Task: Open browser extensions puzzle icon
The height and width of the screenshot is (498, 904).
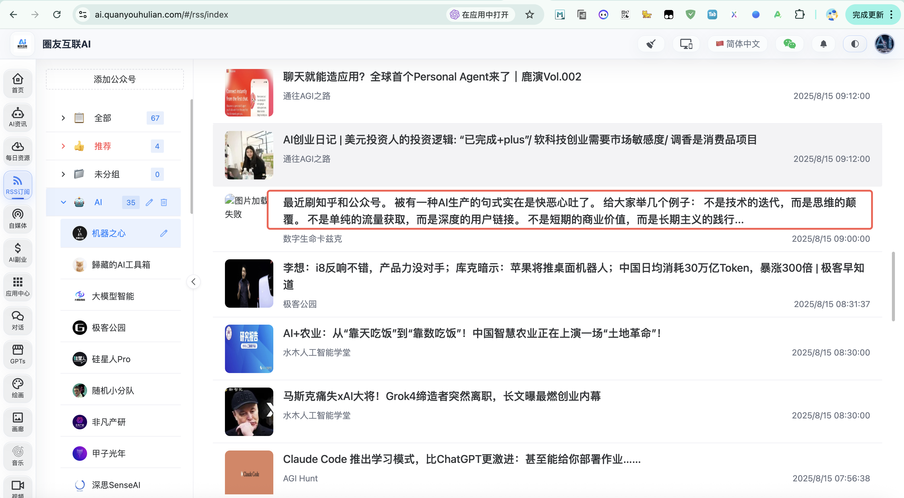Action: tap(799, 15)
